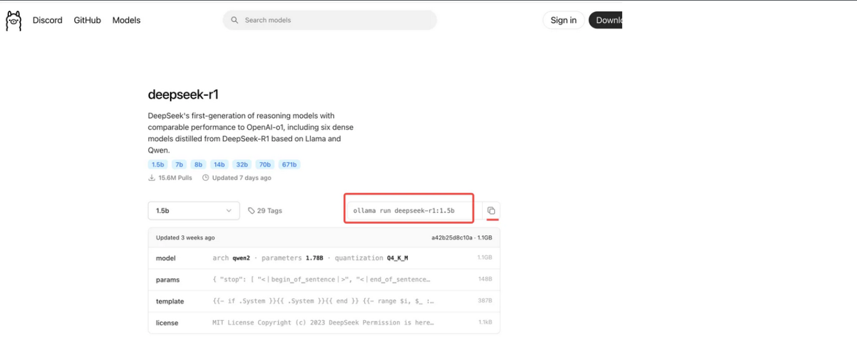The width and height of the screenshot is (857, 340).
Task: Click the ollama run deepseek-r1:1.5b command field
Action: (414, 211)
